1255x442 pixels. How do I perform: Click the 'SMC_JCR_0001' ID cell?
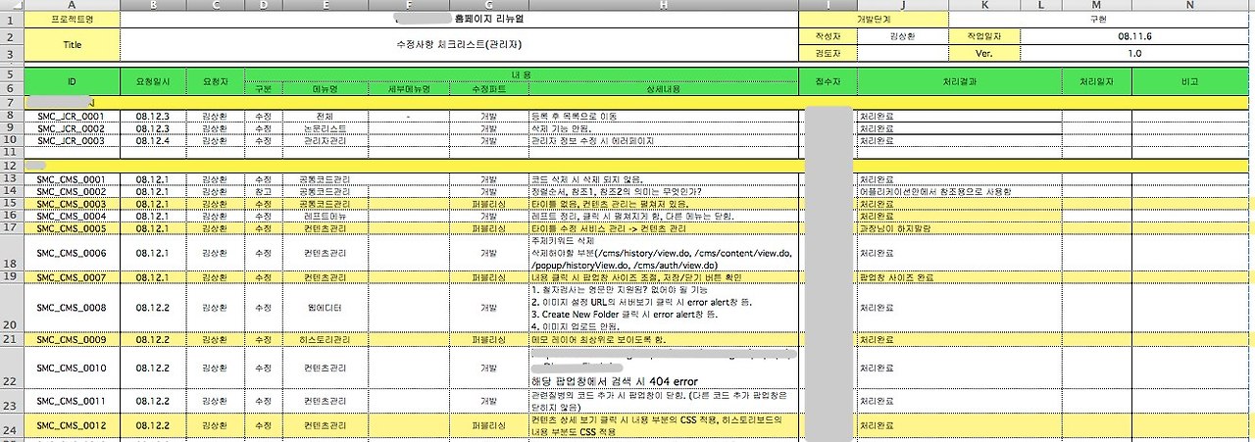click(72, 116)
